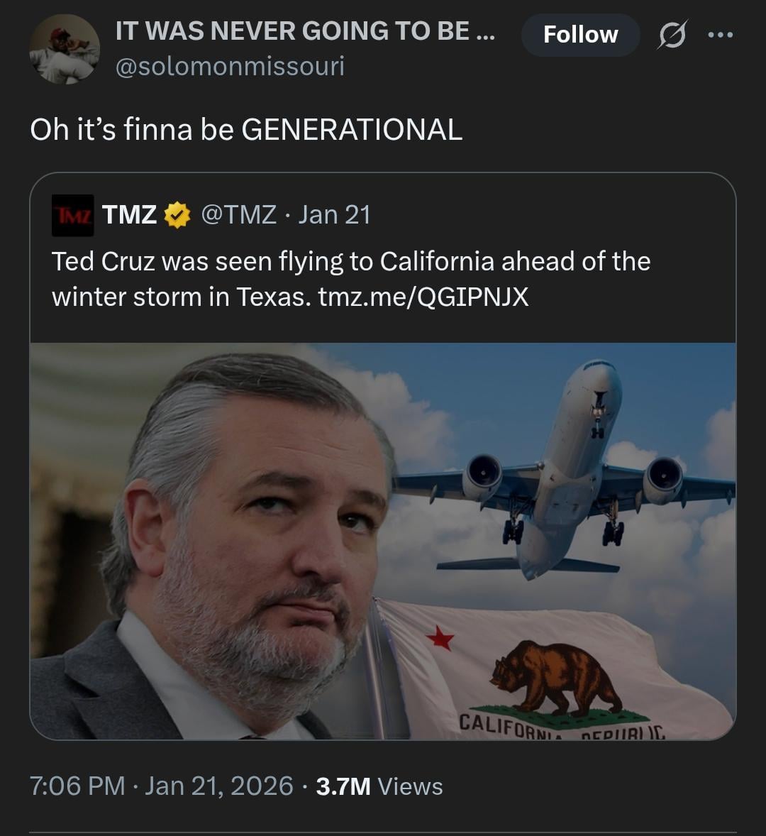This screenshot has height=836, width=766.
Task: Click the TMZ account name
Action: pos(129,214)
